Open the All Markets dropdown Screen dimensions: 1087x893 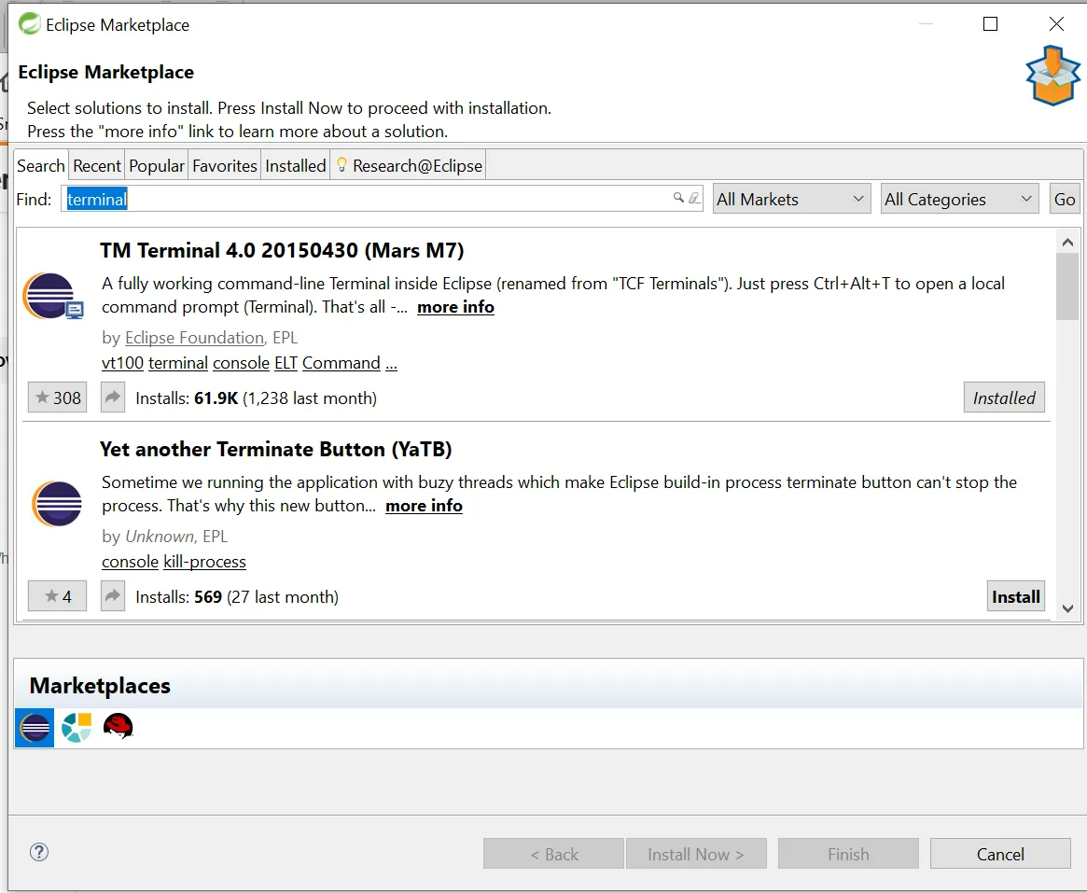point(791,199)
